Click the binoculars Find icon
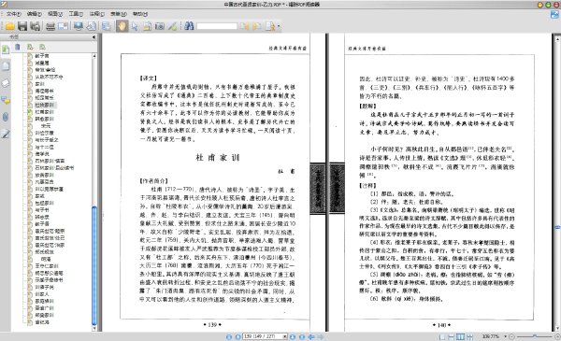Viewport: 561px width, 341px height. [x=189, y=26]
